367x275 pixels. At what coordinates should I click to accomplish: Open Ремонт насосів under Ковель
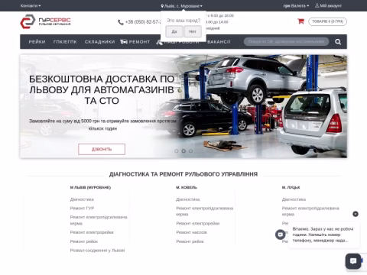[x=191, y=232]
